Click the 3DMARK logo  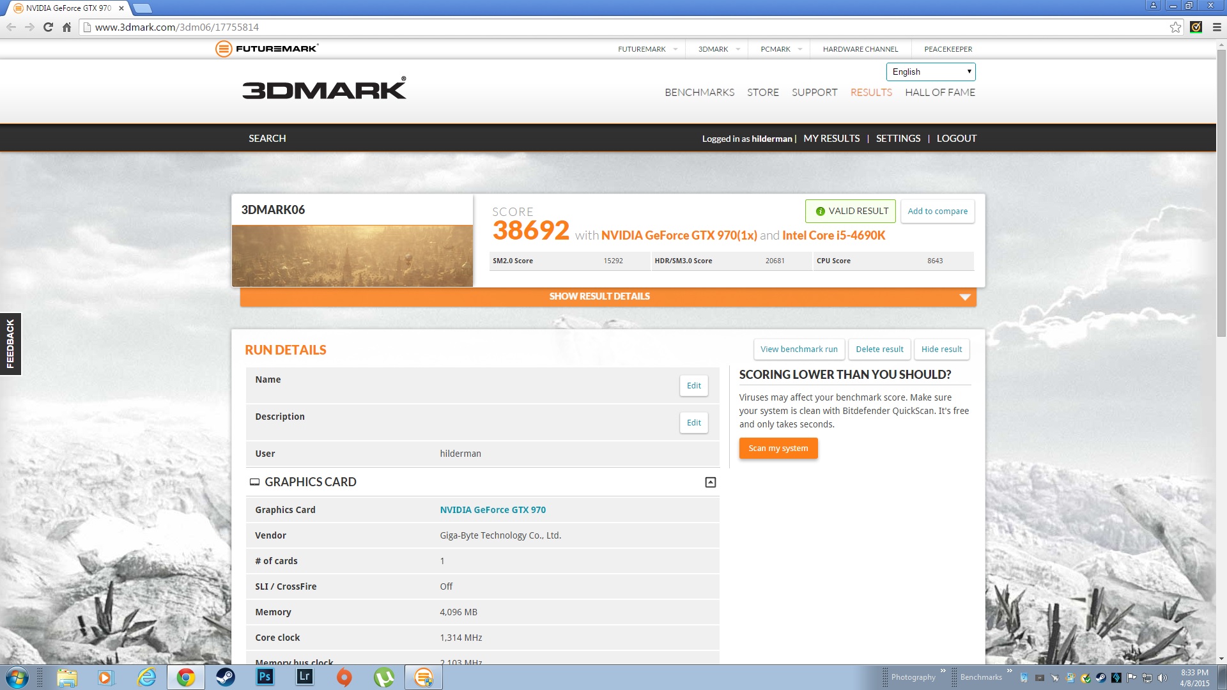point(324,89)
